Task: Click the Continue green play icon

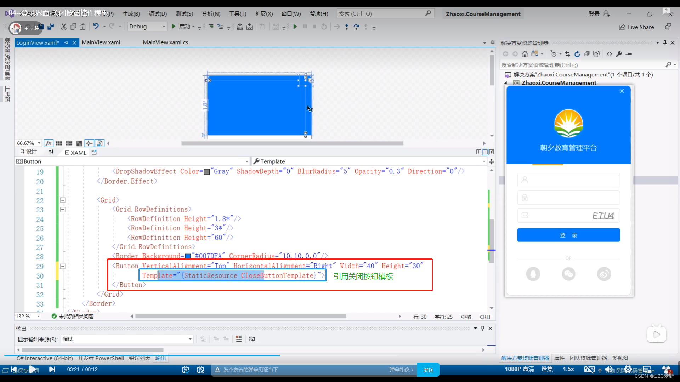Action: pos(295,27)
